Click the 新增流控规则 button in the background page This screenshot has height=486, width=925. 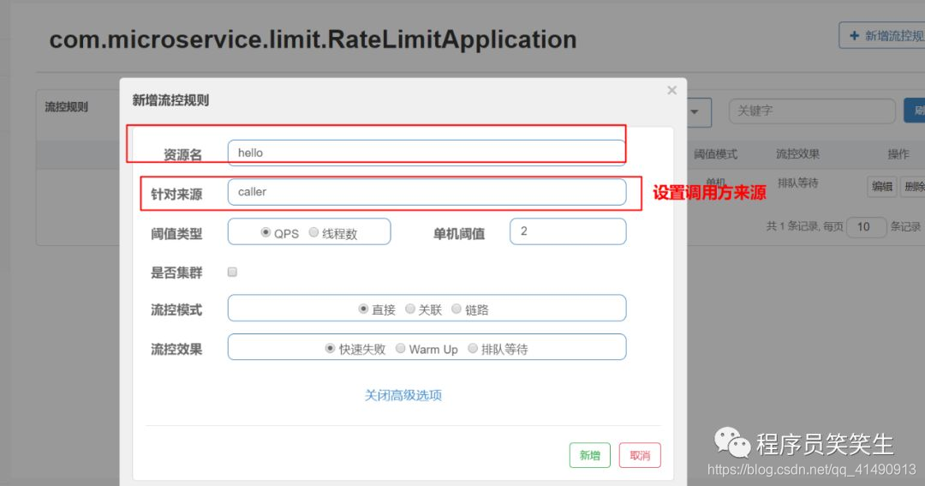click(x=882, y=35)
